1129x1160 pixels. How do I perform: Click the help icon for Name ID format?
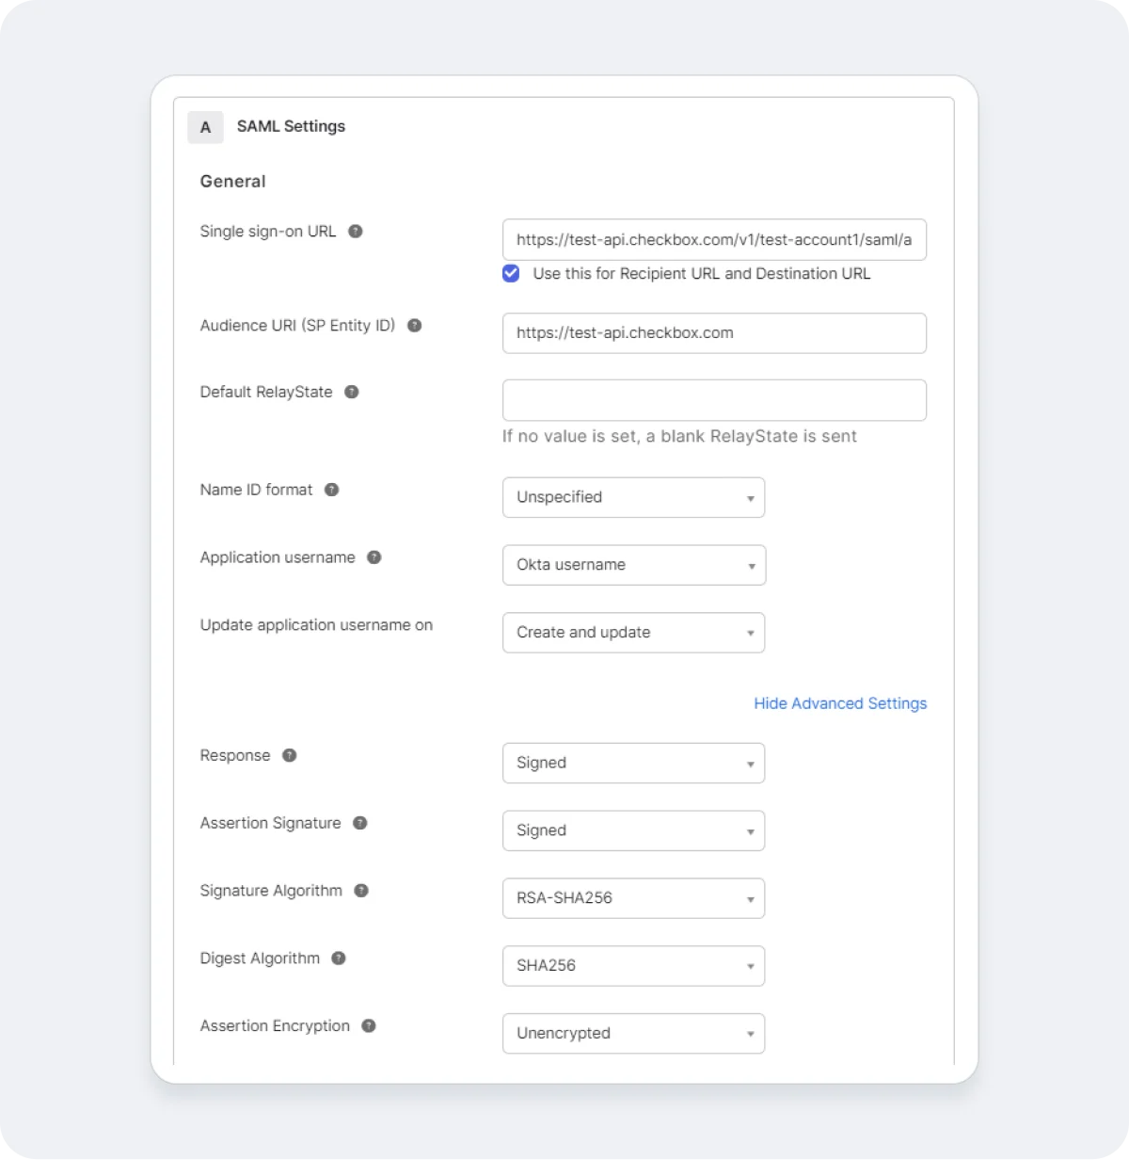coord(331,490)
